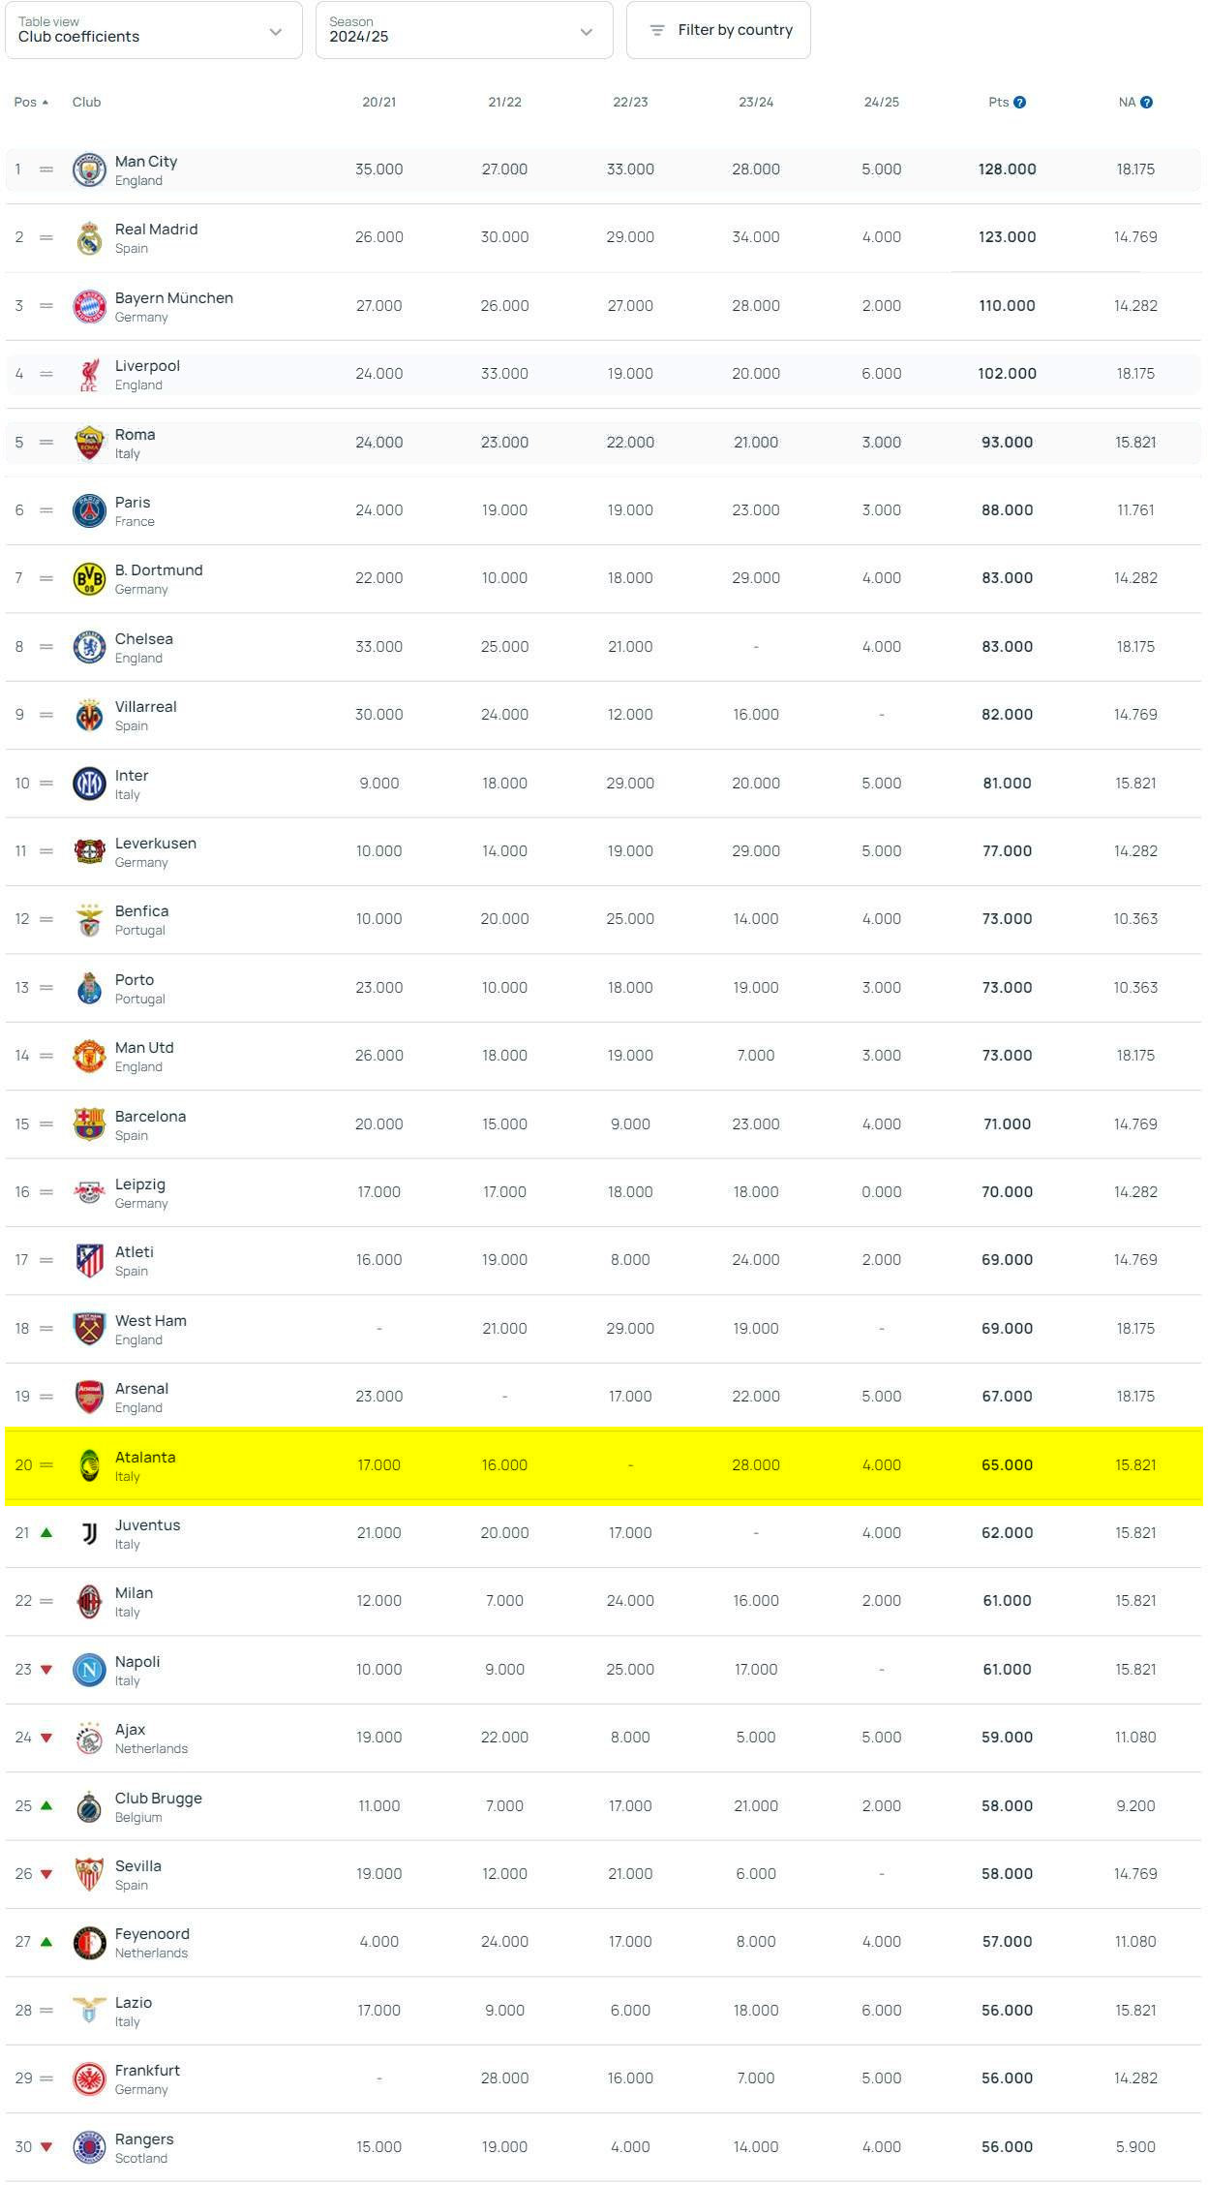
Task: Expand the Season 2024/25 selector
Action: pos(464,30)
